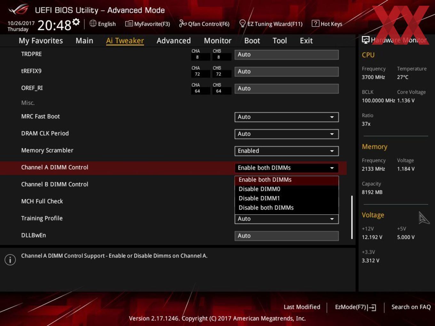
Task: Click Search on FAQ link
Action: pos(411,307)
